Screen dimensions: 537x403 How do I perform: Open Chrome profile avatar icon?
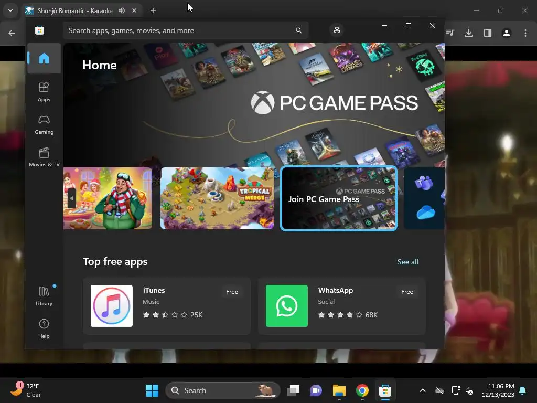tap(507, 33)
